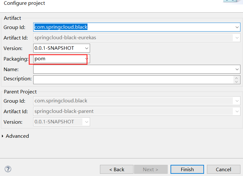Open the springcloud-black-parent Artifact Id dropdown arrow
Viewport: 243px width, 176px height.
237,111
